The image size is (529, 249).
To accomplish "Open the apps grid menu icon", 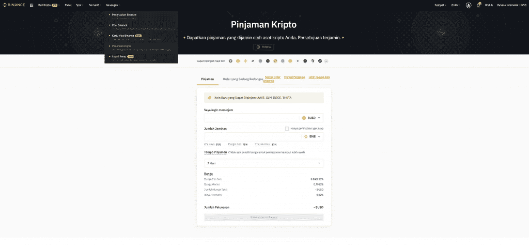I will click(x=32, y=5).
